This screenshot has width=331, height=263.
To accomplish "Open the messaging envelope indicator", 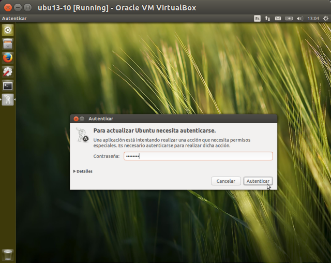I will point(278,19).
